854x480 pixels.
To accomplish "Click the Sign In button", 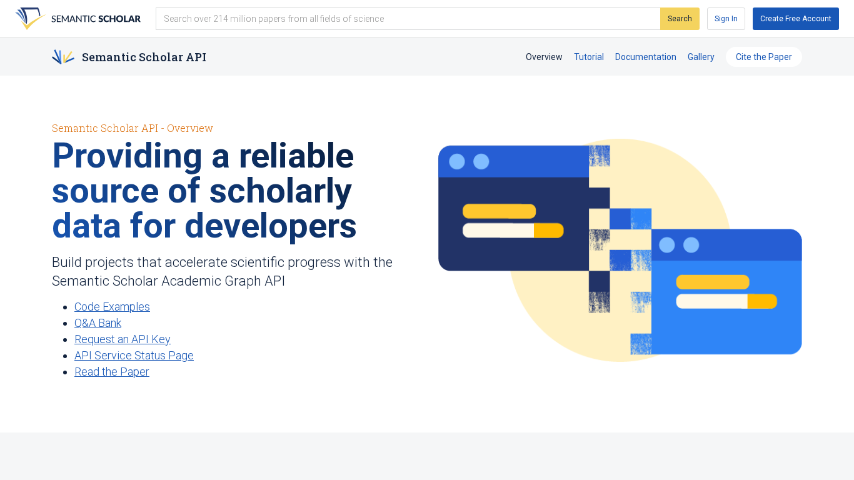I will pyautogui.click(x=726, y=19).
